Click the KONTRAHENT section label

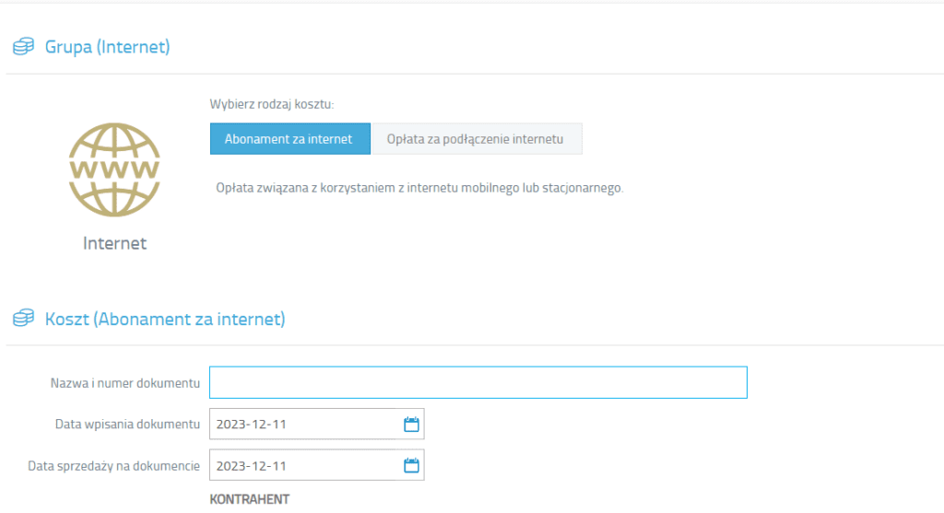click(250, 499)
